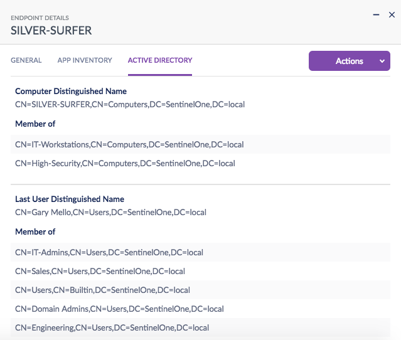Select the Engineering membership row
The width and height of the screenshot is (401, 340).
pyautogui.click(x=112, y=327)
